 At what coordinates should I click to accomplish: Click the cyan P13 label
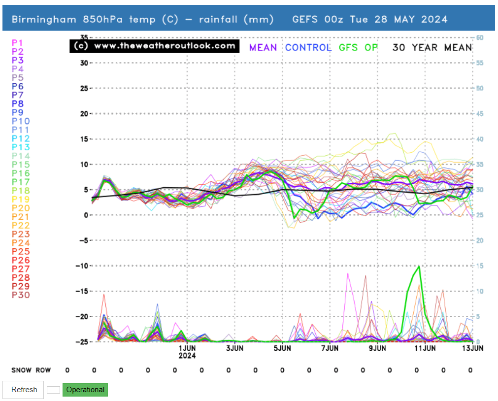pyautogui.click(x=21, y=147)
